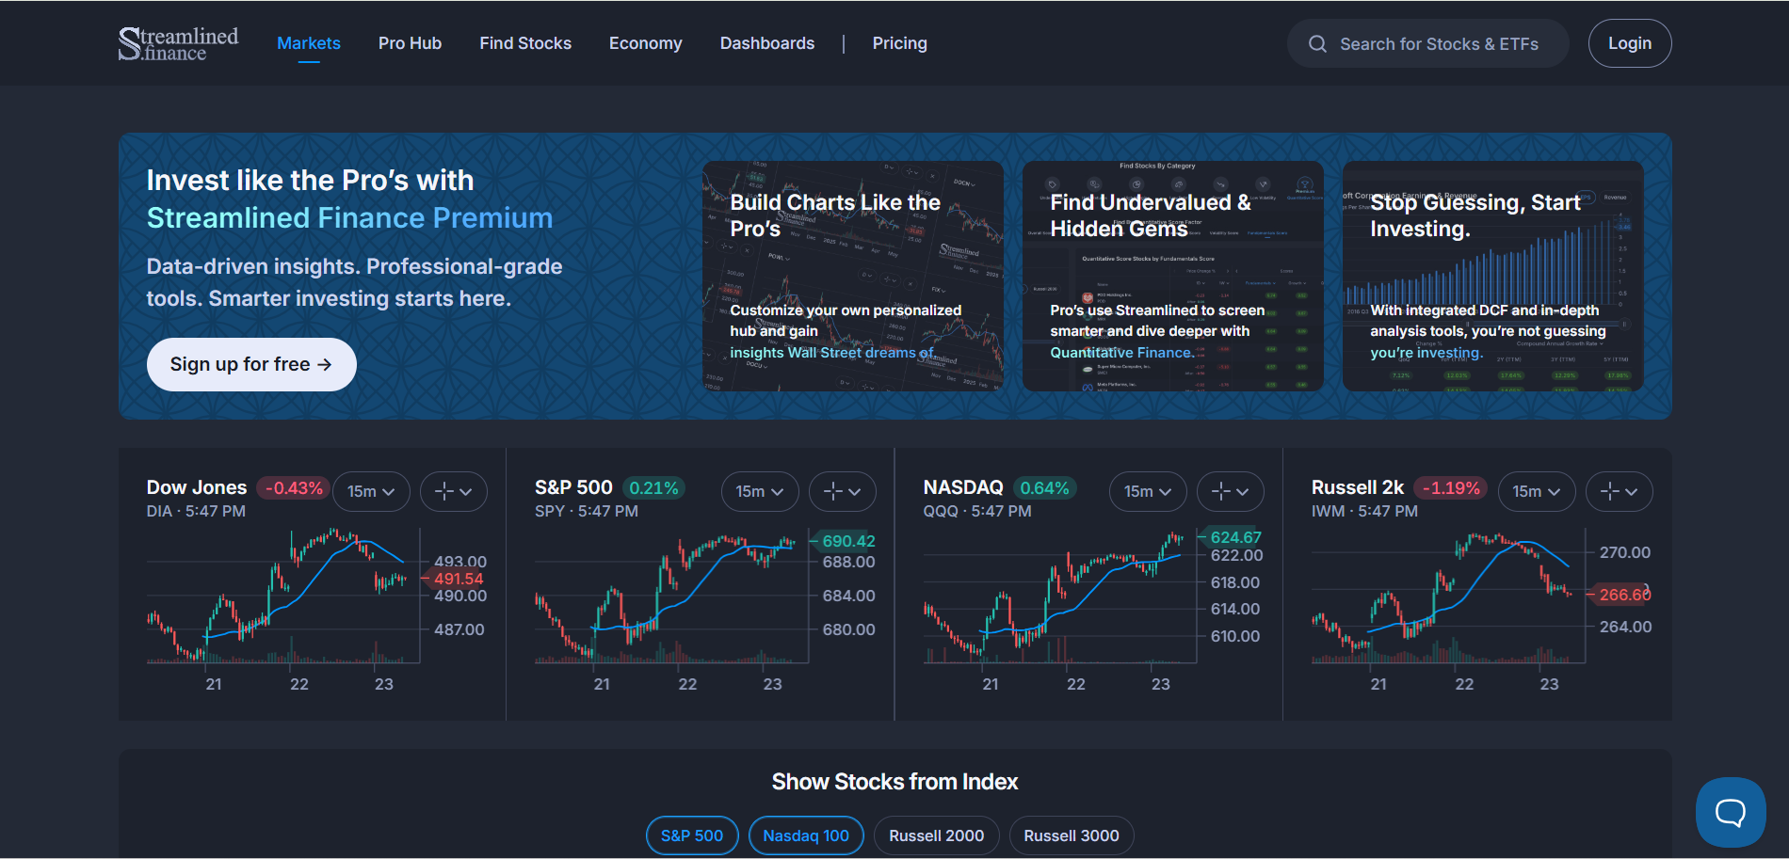Image resolution: width=1789 pixels, height=859 pixels.
Task: Click DIA · 5:47 PM ticker text
Action: pyautogui.click(x=196, y=511)
